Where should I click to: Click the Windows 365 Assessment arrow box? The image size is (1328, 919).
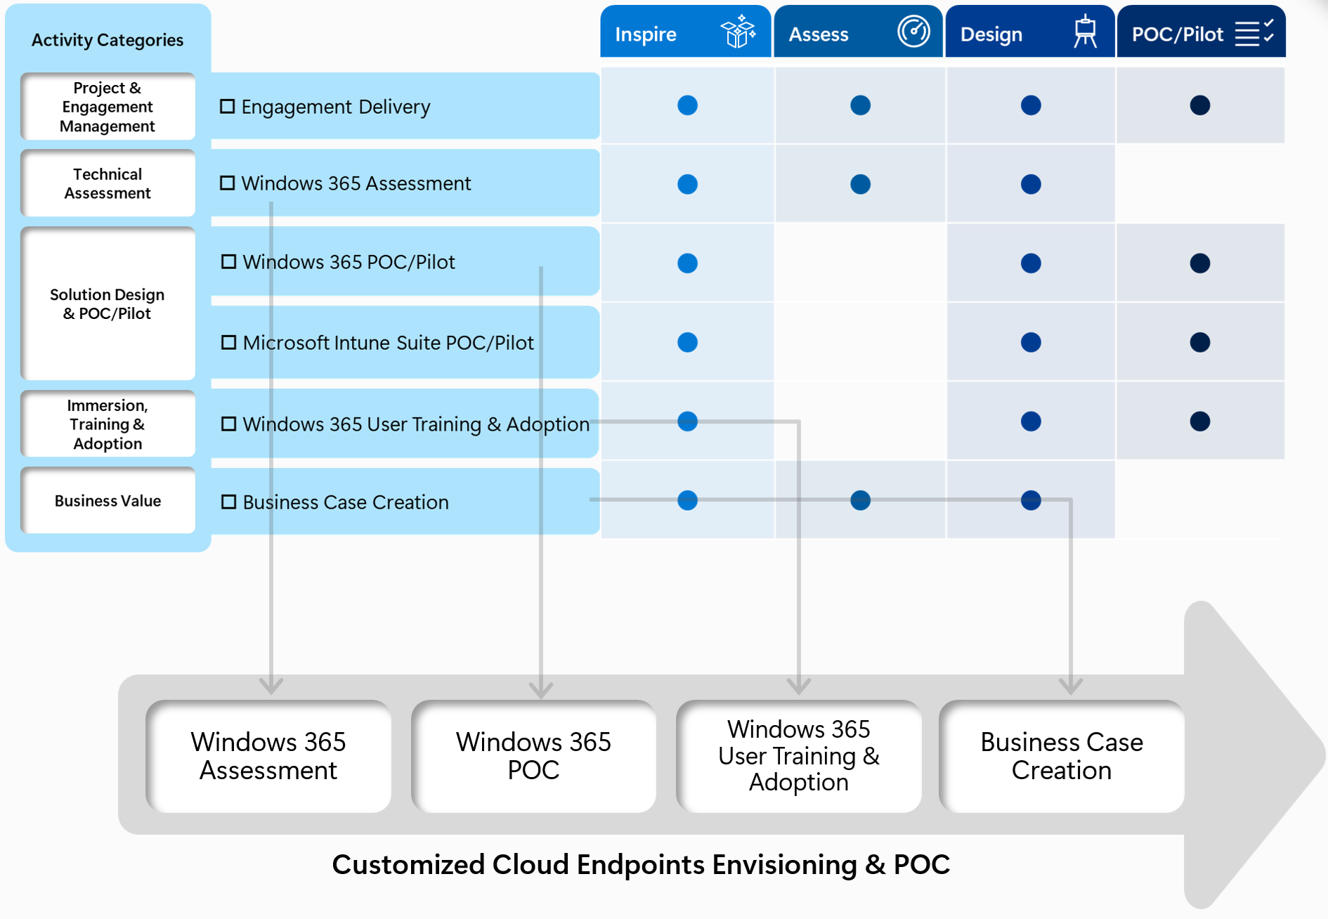[x=268, y=756]
